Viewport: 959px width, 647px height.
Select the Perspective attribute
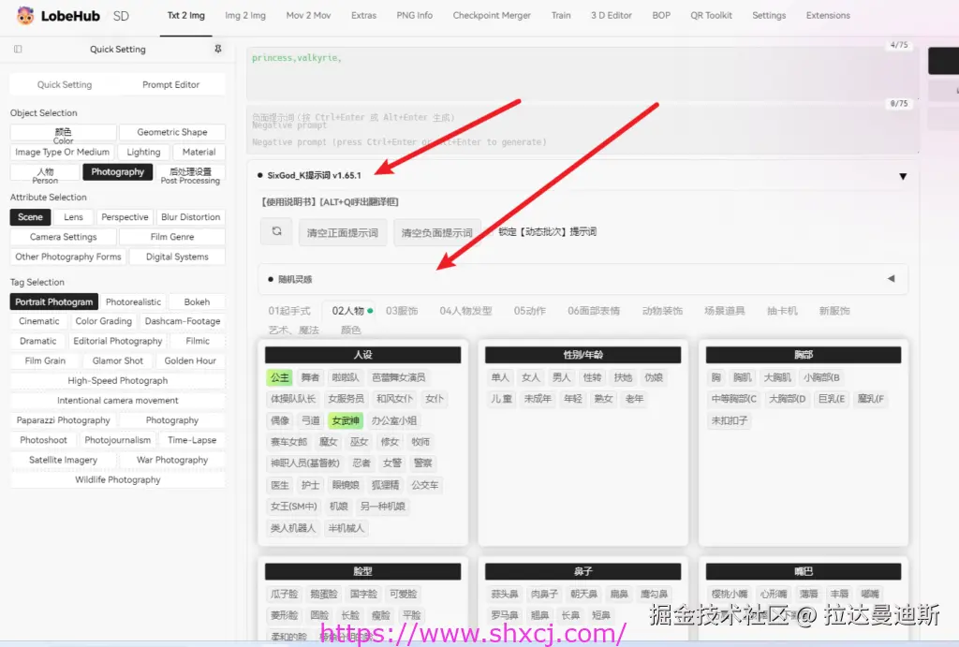click(x=125, y=217)
